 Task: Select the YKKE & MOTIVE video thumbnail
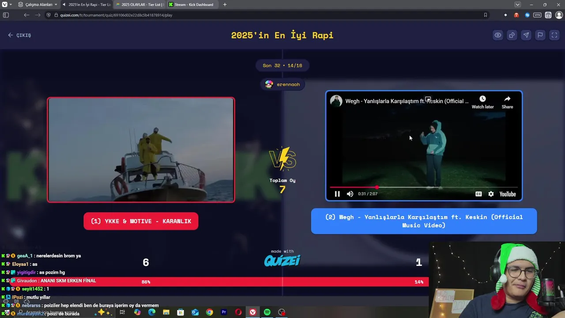click(x=141, y=150)
